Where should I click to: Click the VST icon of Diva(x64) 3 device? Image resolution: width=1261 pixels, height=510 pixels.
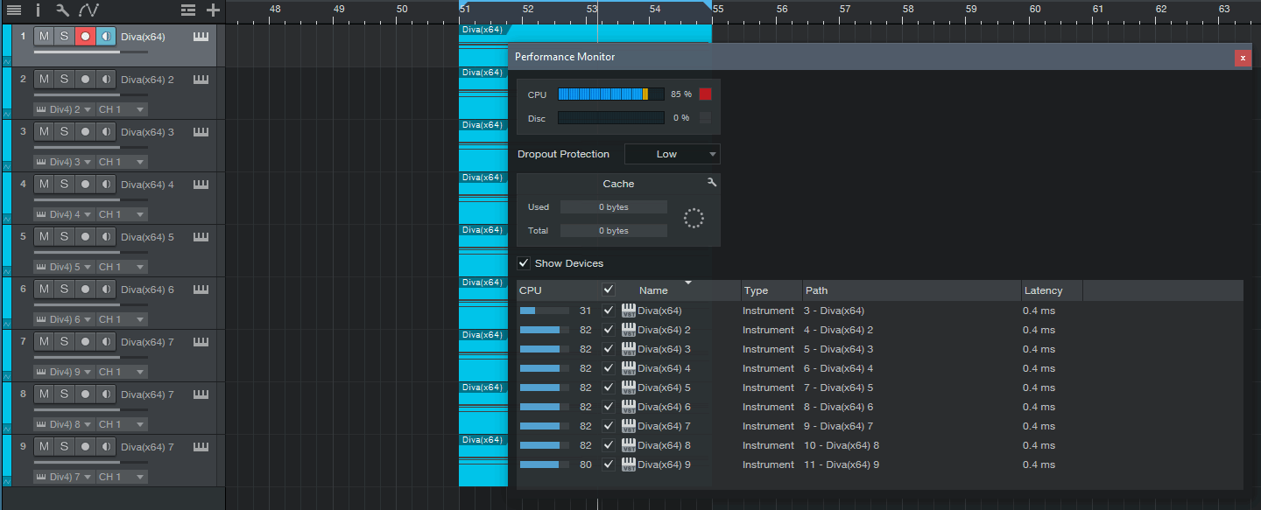(629, 349)
